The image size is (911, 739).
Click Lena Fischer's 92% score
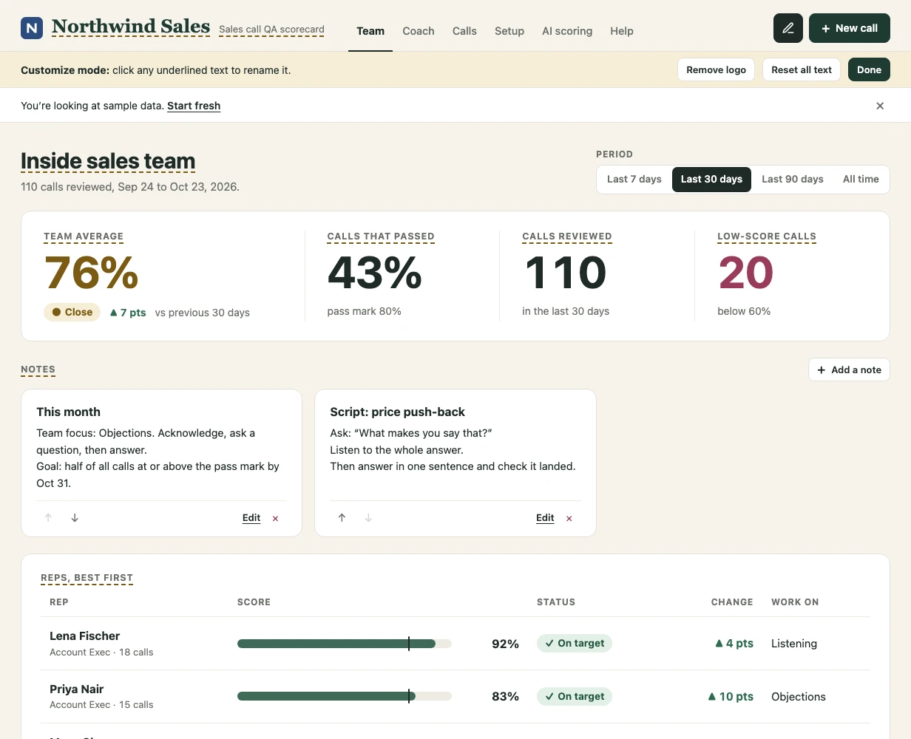505,644
